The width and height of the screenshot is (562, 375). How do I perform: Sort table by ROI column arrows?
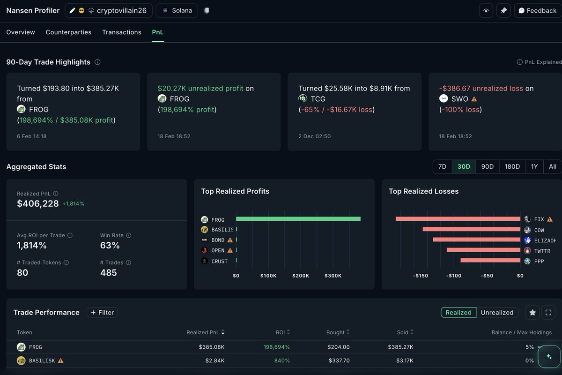(288, 332)
